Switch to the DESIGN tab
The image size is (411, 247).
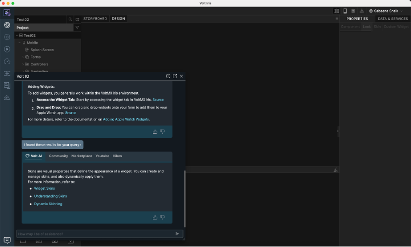coord(119,19)
